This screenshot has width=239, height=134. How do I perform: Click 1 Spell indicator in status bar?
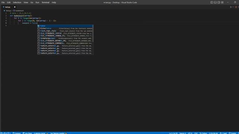click(223, 133)
